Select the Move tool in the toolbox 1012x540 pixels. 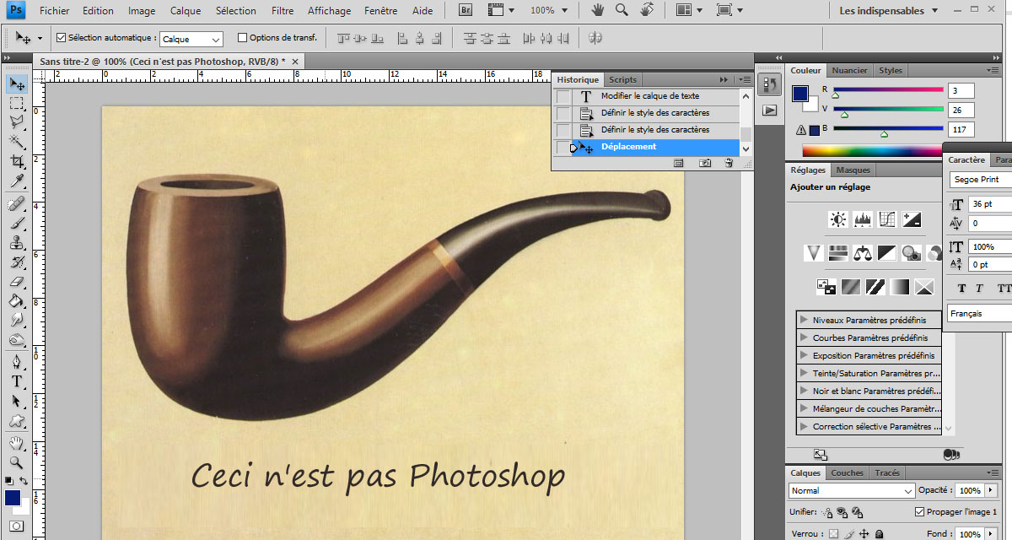click(17, 84)
